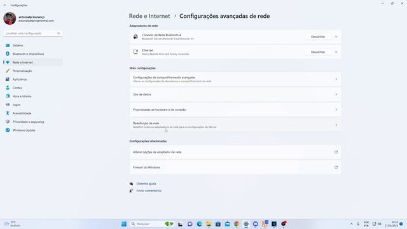Click the search magnifier in settings search
407x229 pixels.
59,33
